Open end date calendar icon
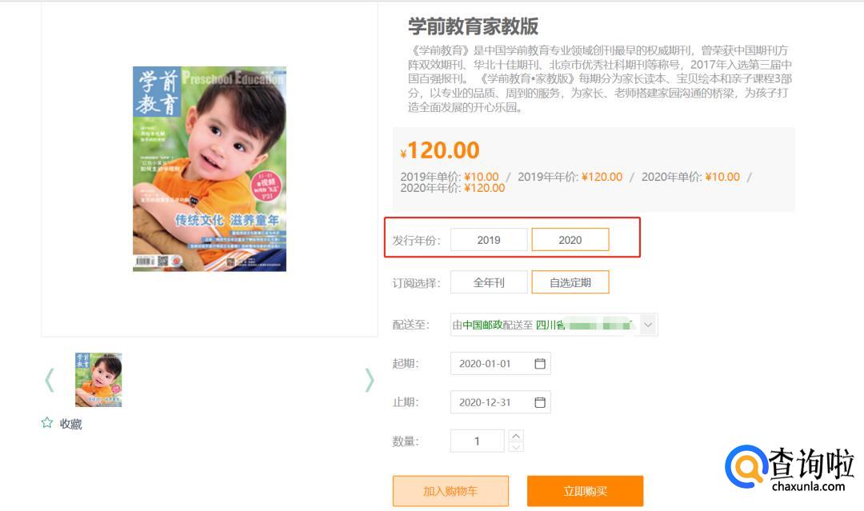The image size is (864, 511). coord(540,402)
